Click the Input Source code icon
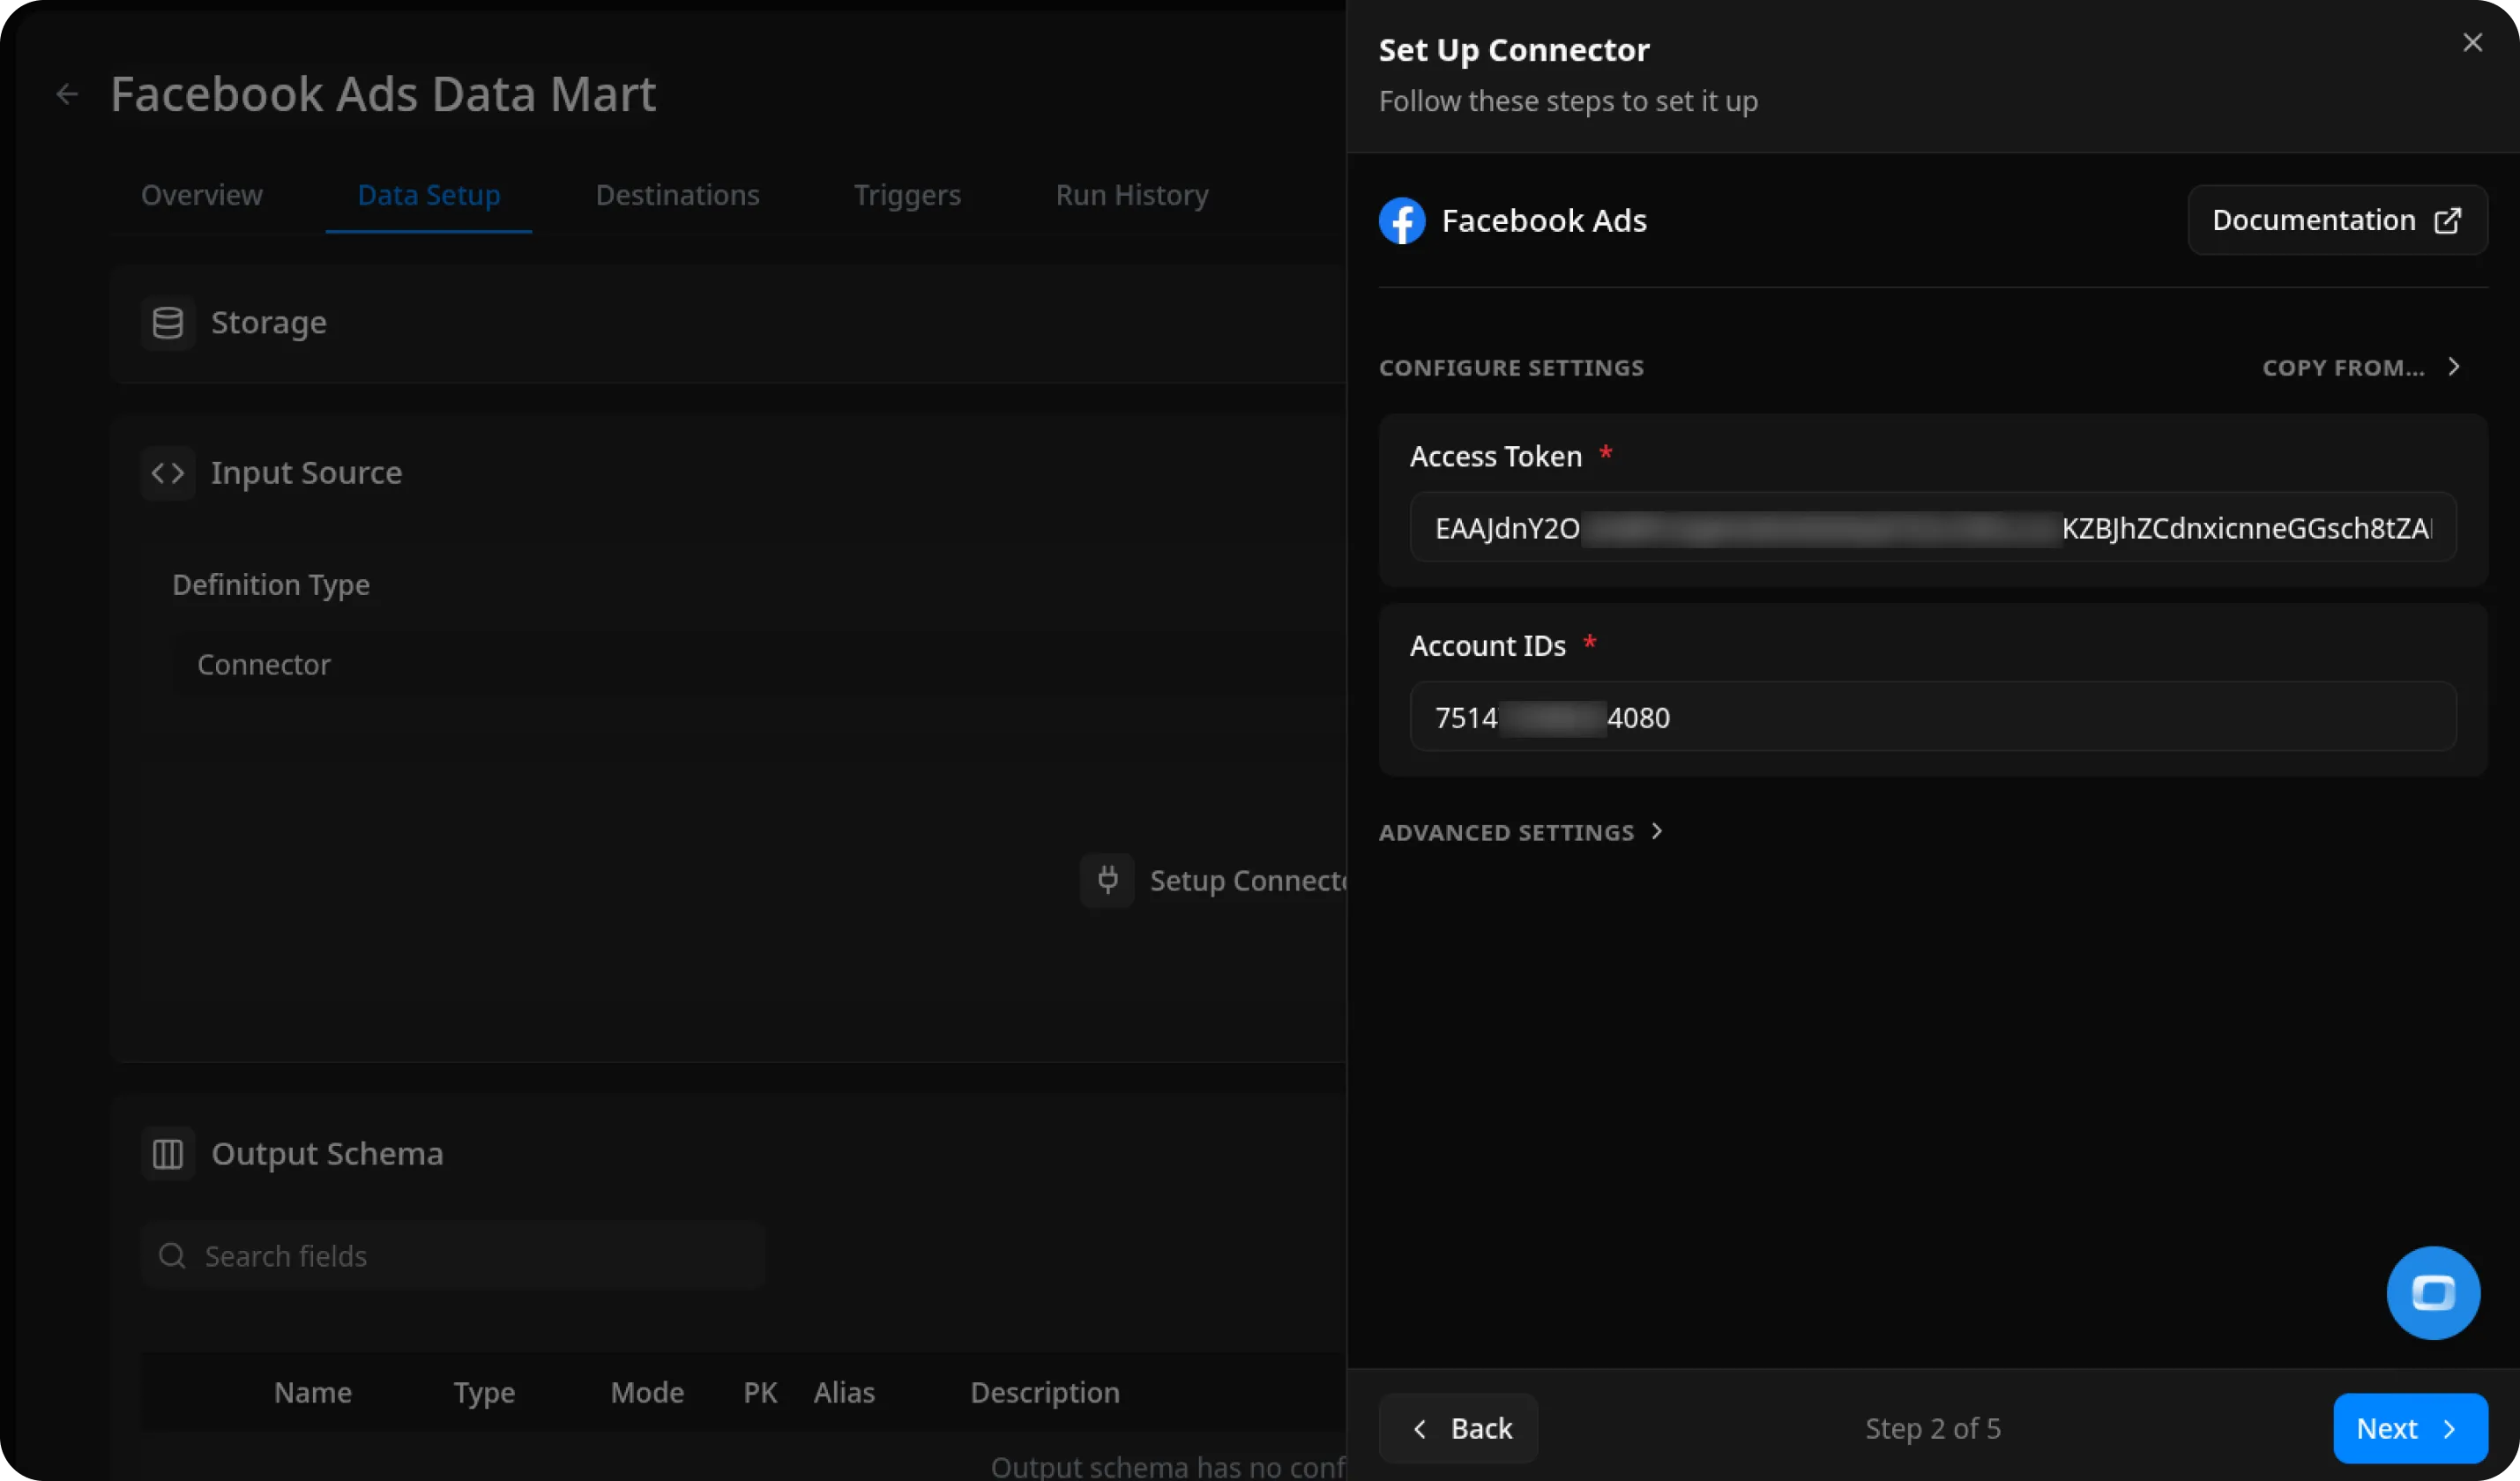This screenshot has height=1481, width=2520. 167,472
